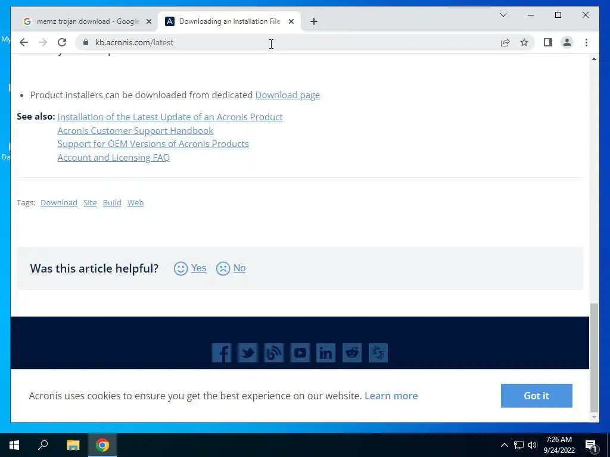610x457 pixels.
Task: Click the sad face icon beside No
Action: 223,268
